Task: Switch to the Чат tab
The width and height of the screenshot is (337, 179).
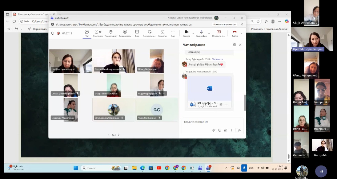Action: click(87, 33)
